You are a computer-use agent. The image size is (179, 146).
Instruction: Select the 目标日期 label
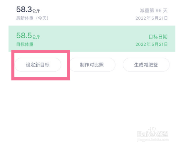coord(158,37)
